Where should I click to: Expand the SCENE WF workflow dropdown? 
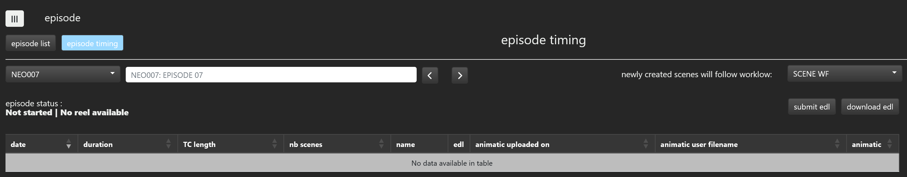click(x=844, y=74)
